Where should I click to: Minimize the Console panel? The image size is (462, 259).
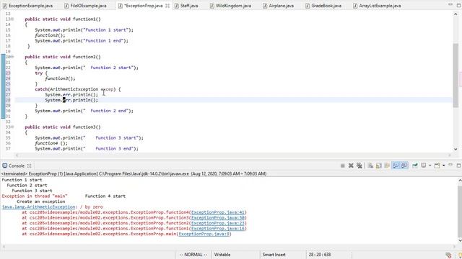click(x=450, y=165)
